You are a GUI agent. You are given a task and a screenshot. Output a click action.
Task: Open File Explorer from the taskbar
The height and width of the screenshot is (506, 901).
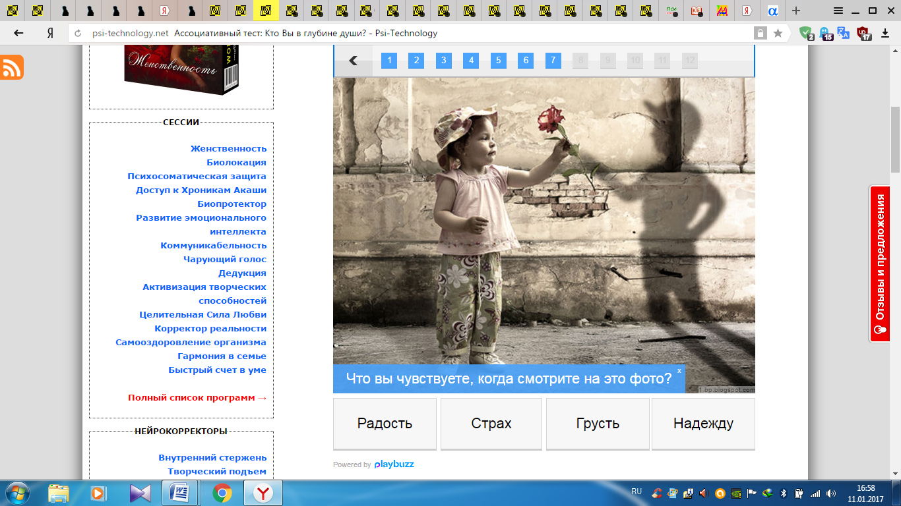(59, 493)
